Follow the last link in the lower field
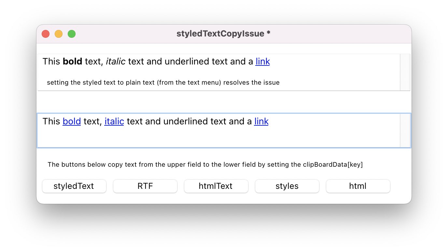 pyautogui.click(x=261, y=121)
